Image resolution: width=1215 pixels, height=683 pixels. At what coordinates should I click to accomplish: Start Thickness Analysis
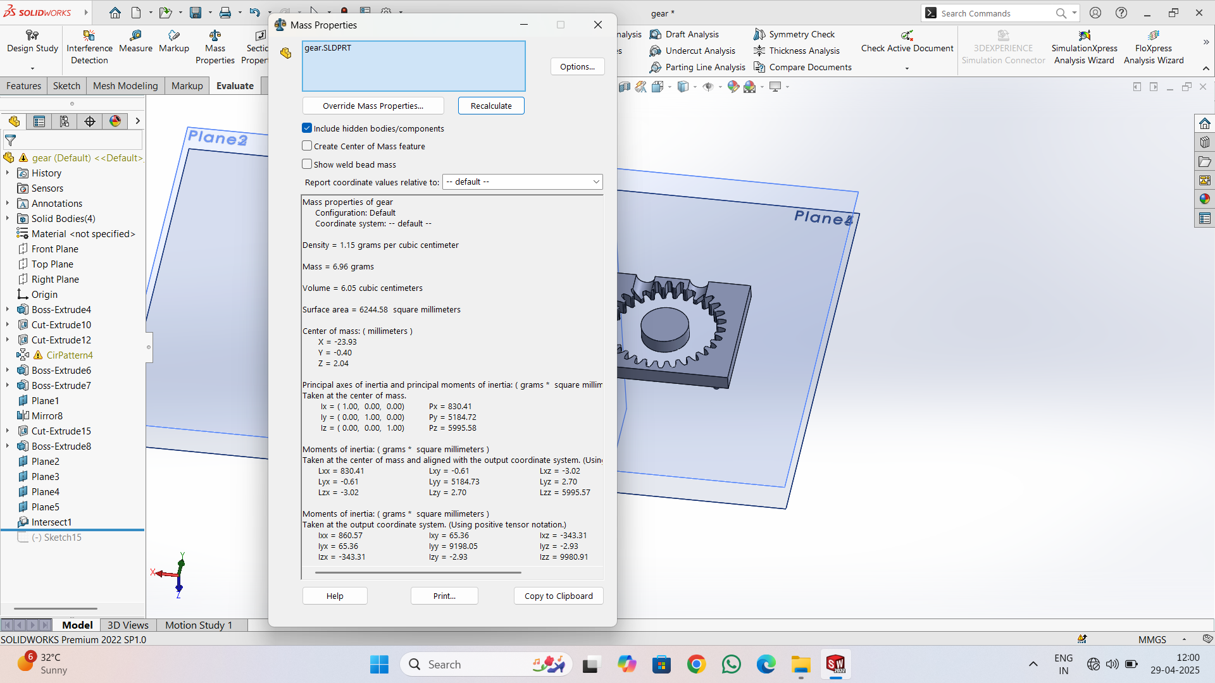(797, 51)
